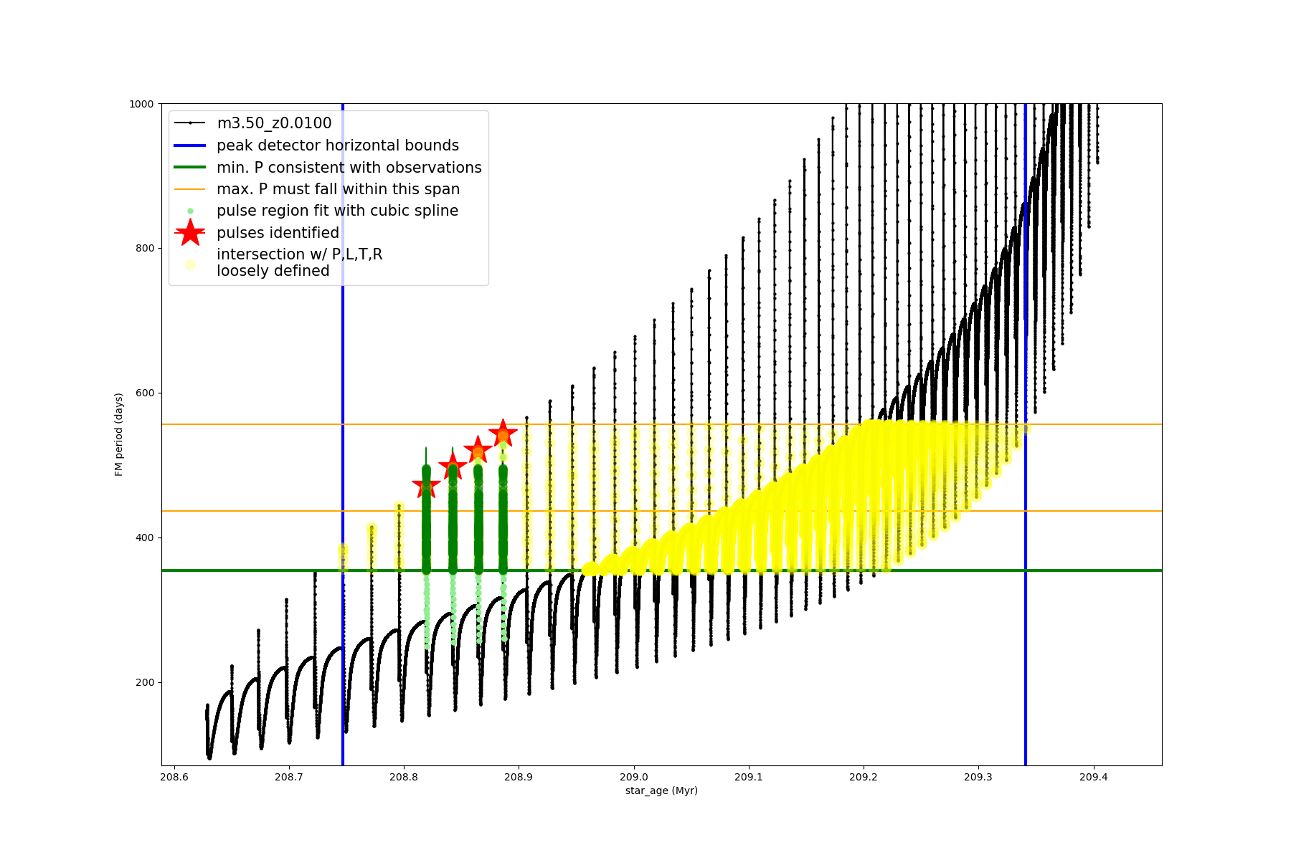Click the 'pulses identified' legend label

point(278,233)
